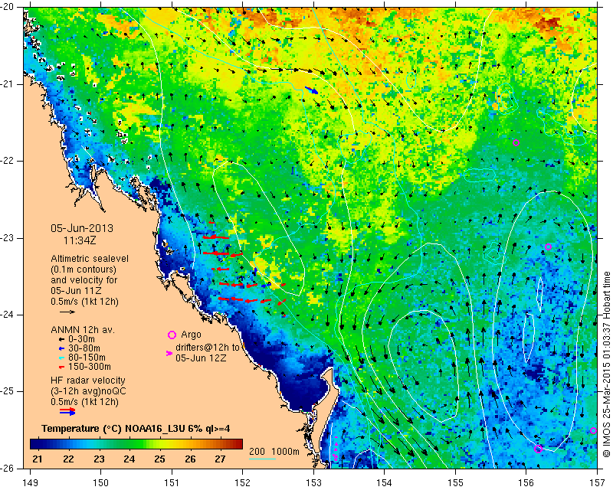This screenshot has width=613, height=490.
Task: Click the '0-30m' depth label
Action: [x=81, y=339]
